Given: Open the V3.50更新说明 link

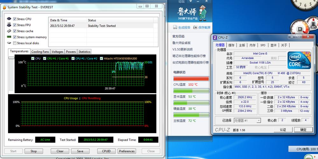Looking at the screenshot, I should coord(182,49).
